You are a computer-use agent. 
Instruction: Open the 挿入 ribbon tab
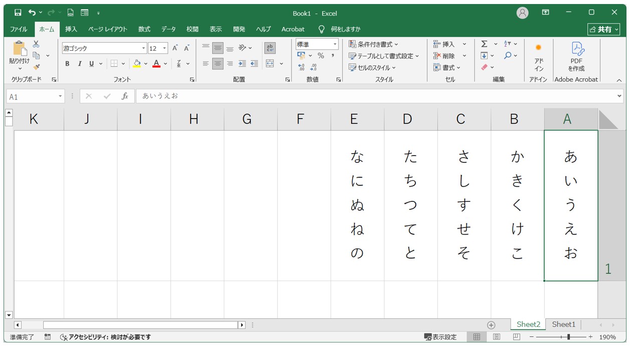71,29
